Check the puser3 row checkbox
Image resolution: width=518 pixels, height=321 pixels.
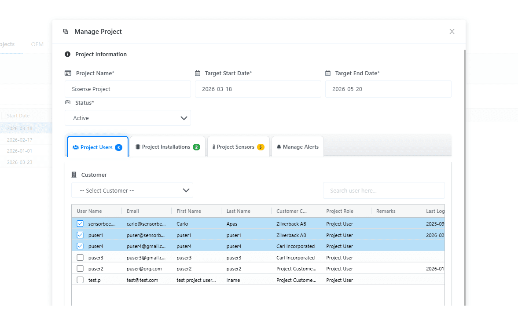click(x=80, y=258)
